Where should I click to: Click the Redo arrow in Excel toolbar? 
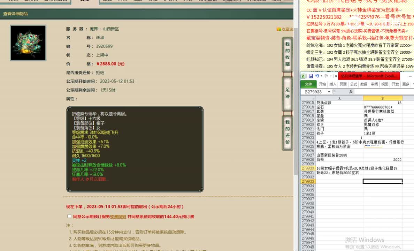(326, 76)
